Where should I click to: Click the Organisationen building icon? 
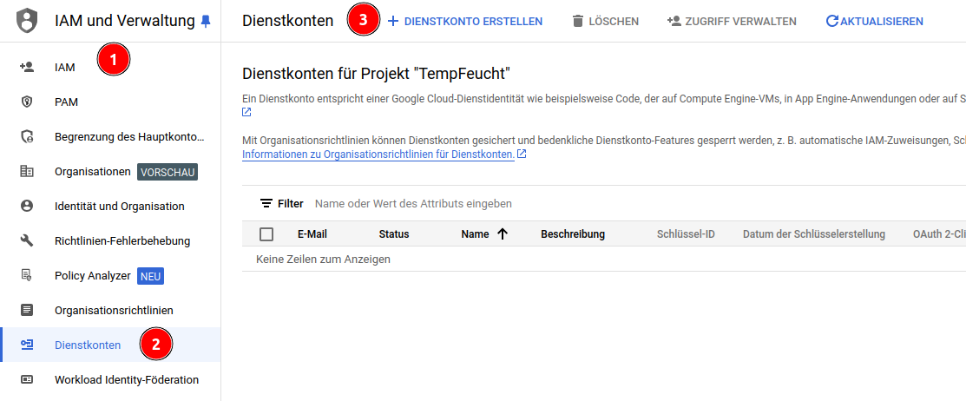click(27, 171)
